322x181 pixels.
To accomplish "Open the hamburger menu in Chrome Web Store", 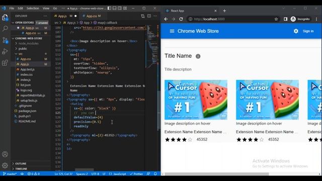I will click(172, 31).
